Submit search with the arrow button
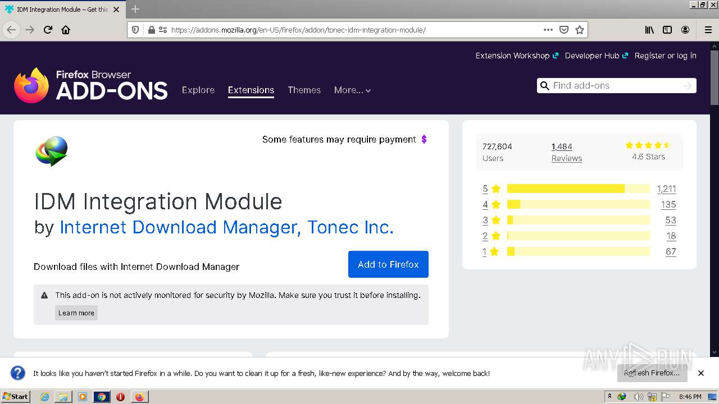The image size is (719, 404). tap(688, 85)
